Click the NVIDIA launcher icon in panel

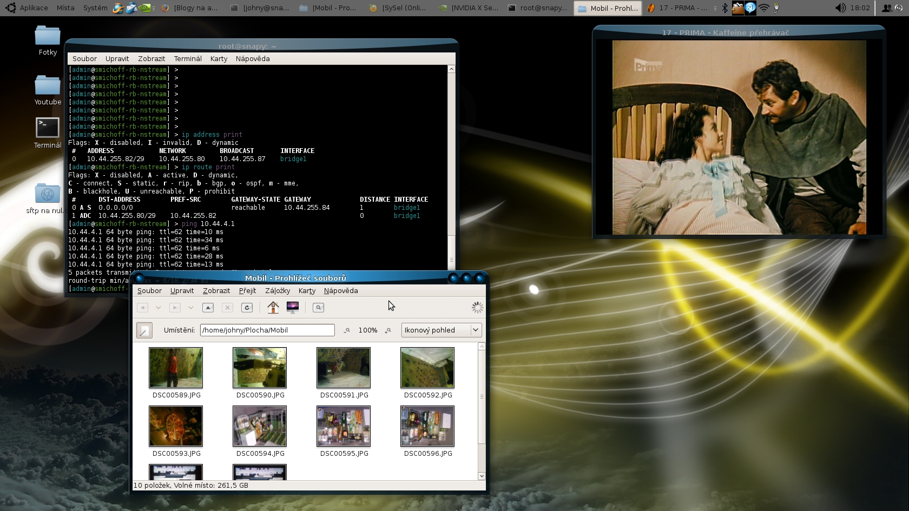coord(144,8)
